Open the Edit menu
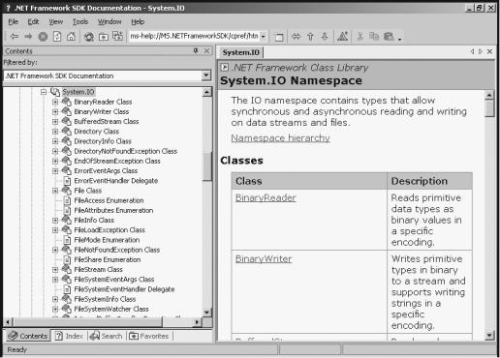The height and width of the screenshot is (358, 500). tap(33, 21)
